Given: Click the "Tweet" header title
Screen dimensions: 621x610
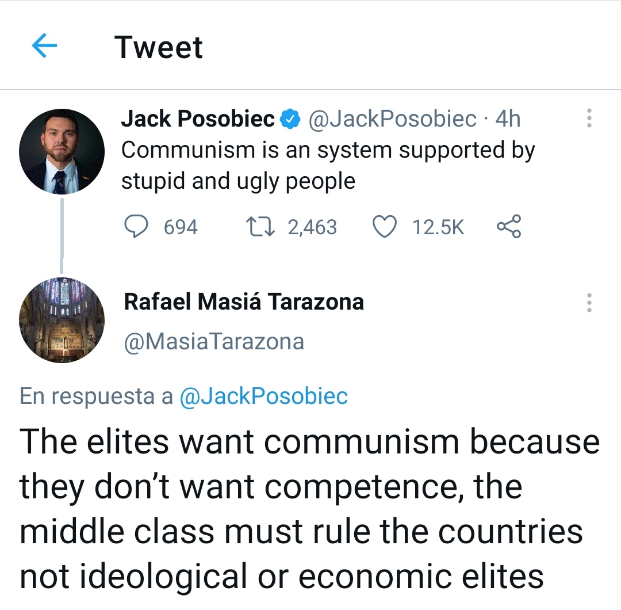Looking at the screenshot, I should coord(159,47).
